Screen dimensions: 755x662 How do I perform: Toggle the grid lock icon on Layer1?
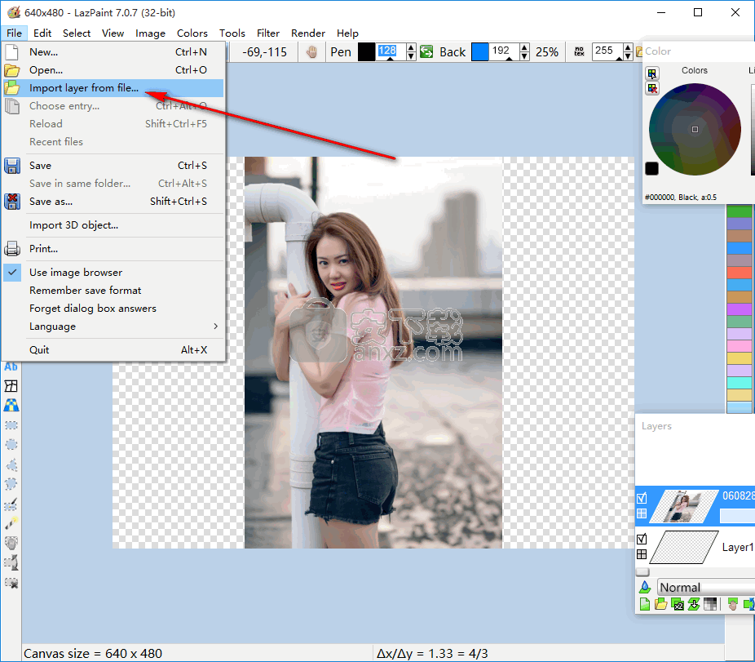pyautogui.click(x=642, y=554)
